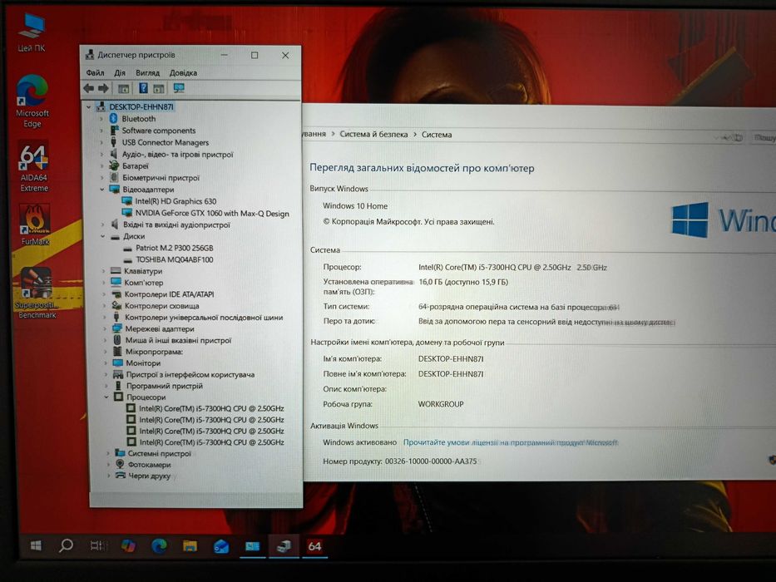The image size is (776, 582).
Task: Select Software components tree item
Action: [159, 131]
